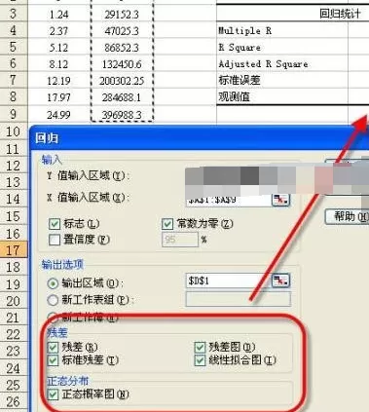Click range selector icon beside $D$1 output field

(x=280, y=281)
